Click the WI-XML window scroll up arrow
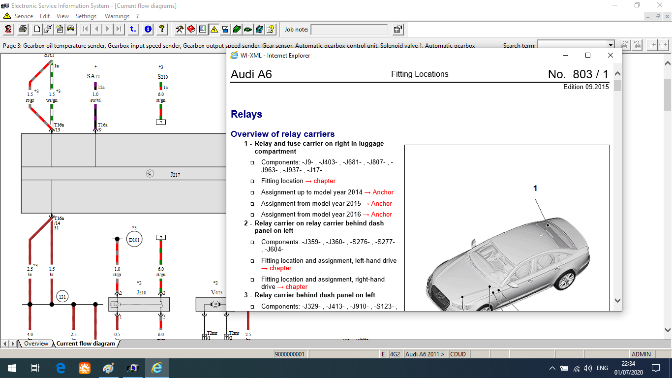 [x=617, y=74]
